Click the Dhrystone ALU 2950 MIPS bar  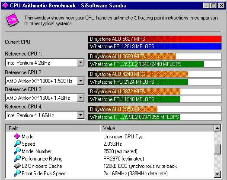[x=155, y=109]
